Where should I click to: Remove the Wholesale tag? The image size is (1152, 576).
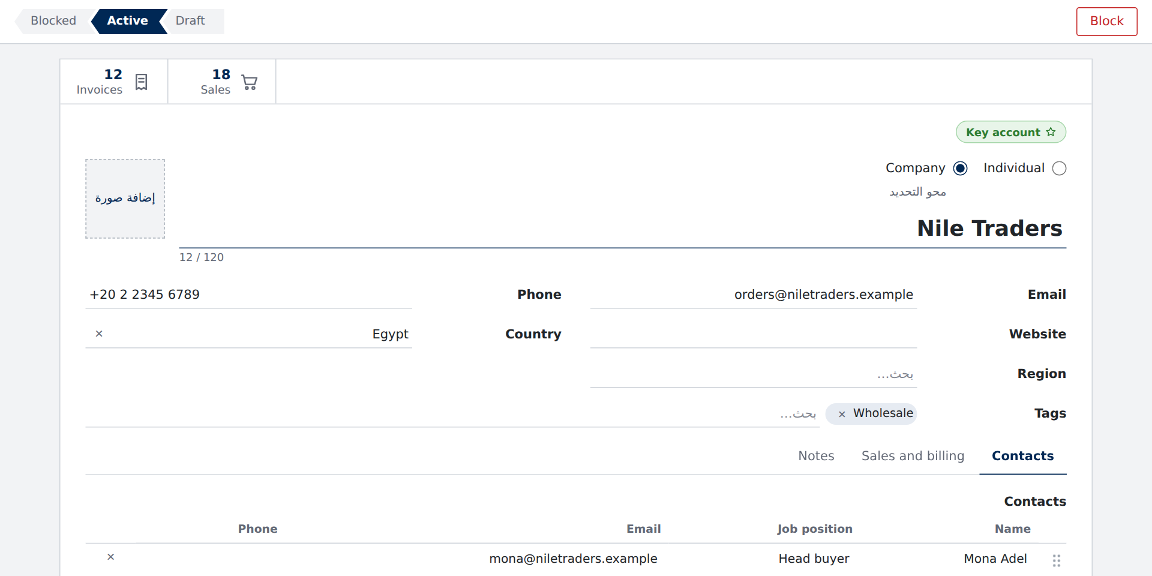(x=842, y=414)
